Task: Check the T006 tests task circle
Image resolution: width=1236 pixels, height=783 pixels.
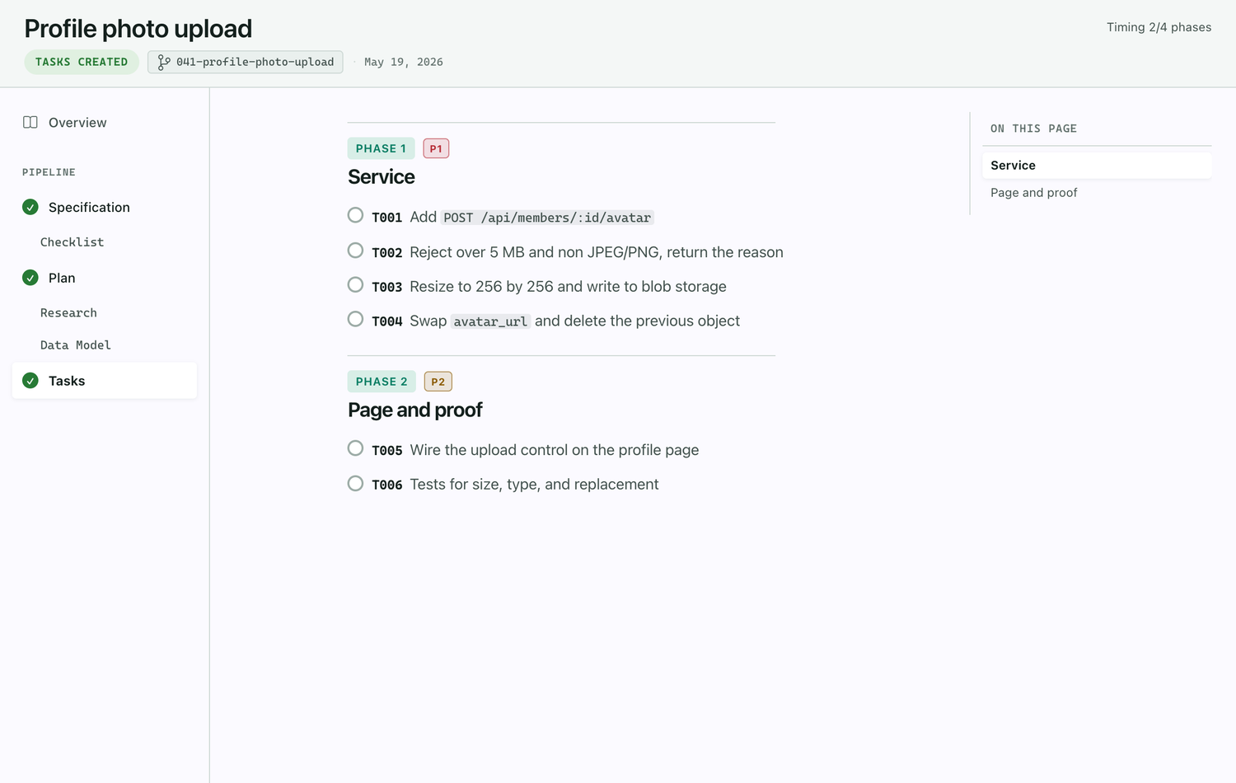Action: (x=355, y=483)
